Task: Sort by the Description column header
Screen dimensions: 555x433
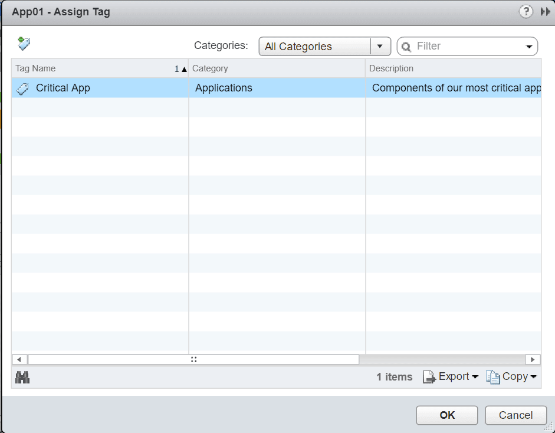Action: click(453, 68)
